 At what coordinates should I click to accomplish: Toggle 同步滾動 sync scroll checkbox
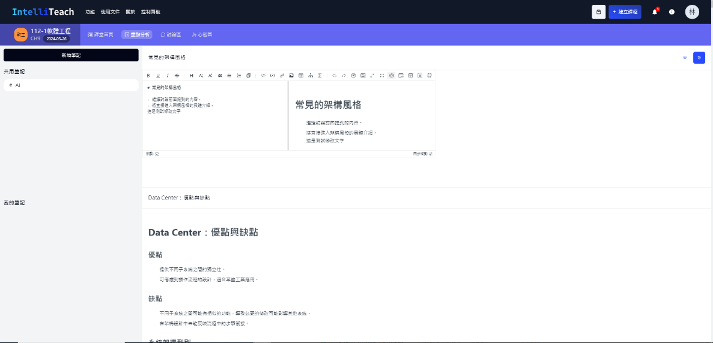(431, 154)
